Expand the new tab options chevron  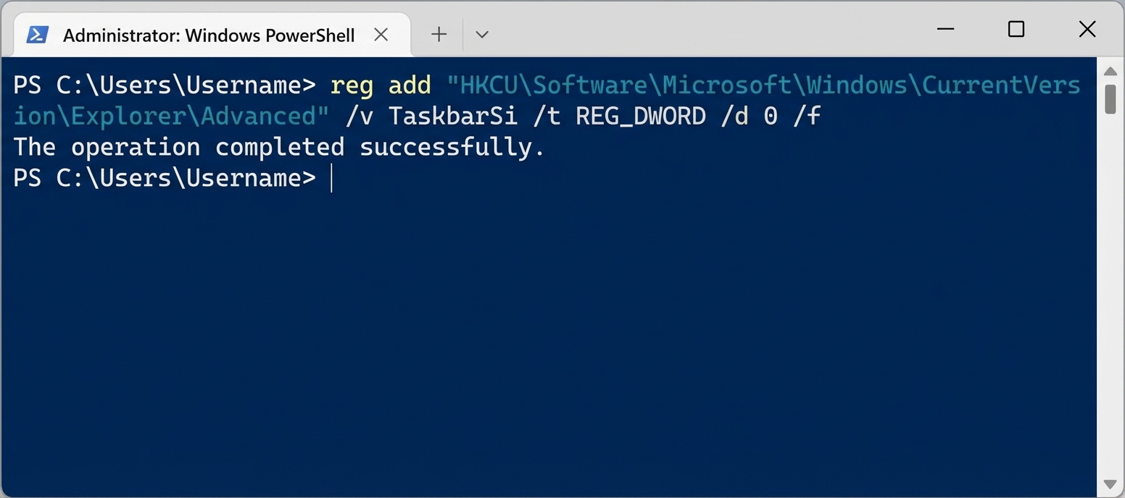click(481, 34)
